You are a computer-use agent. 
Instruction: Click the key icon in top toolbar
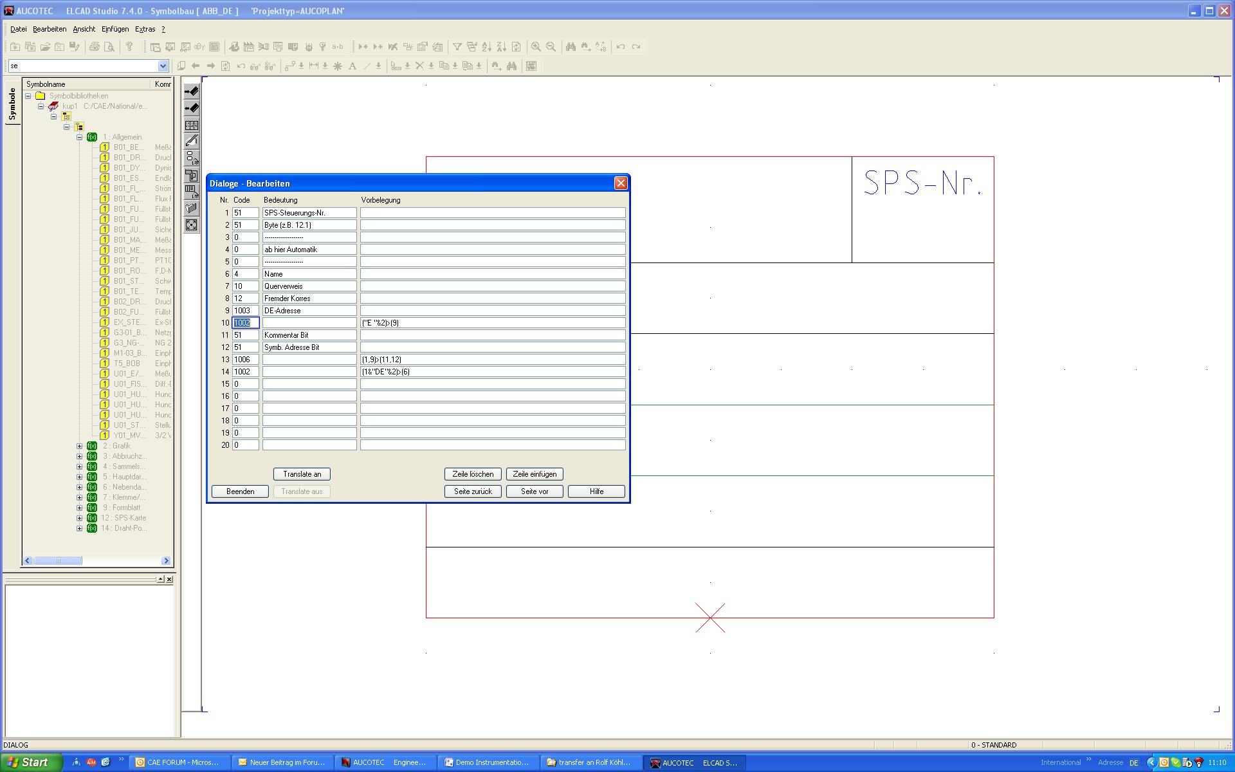[323, 47]
